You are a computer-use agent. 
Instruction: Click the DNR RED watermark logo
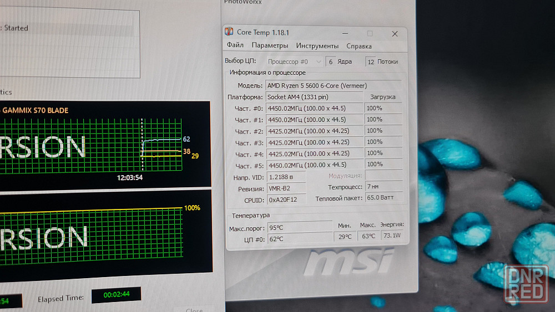pos(526,284)
